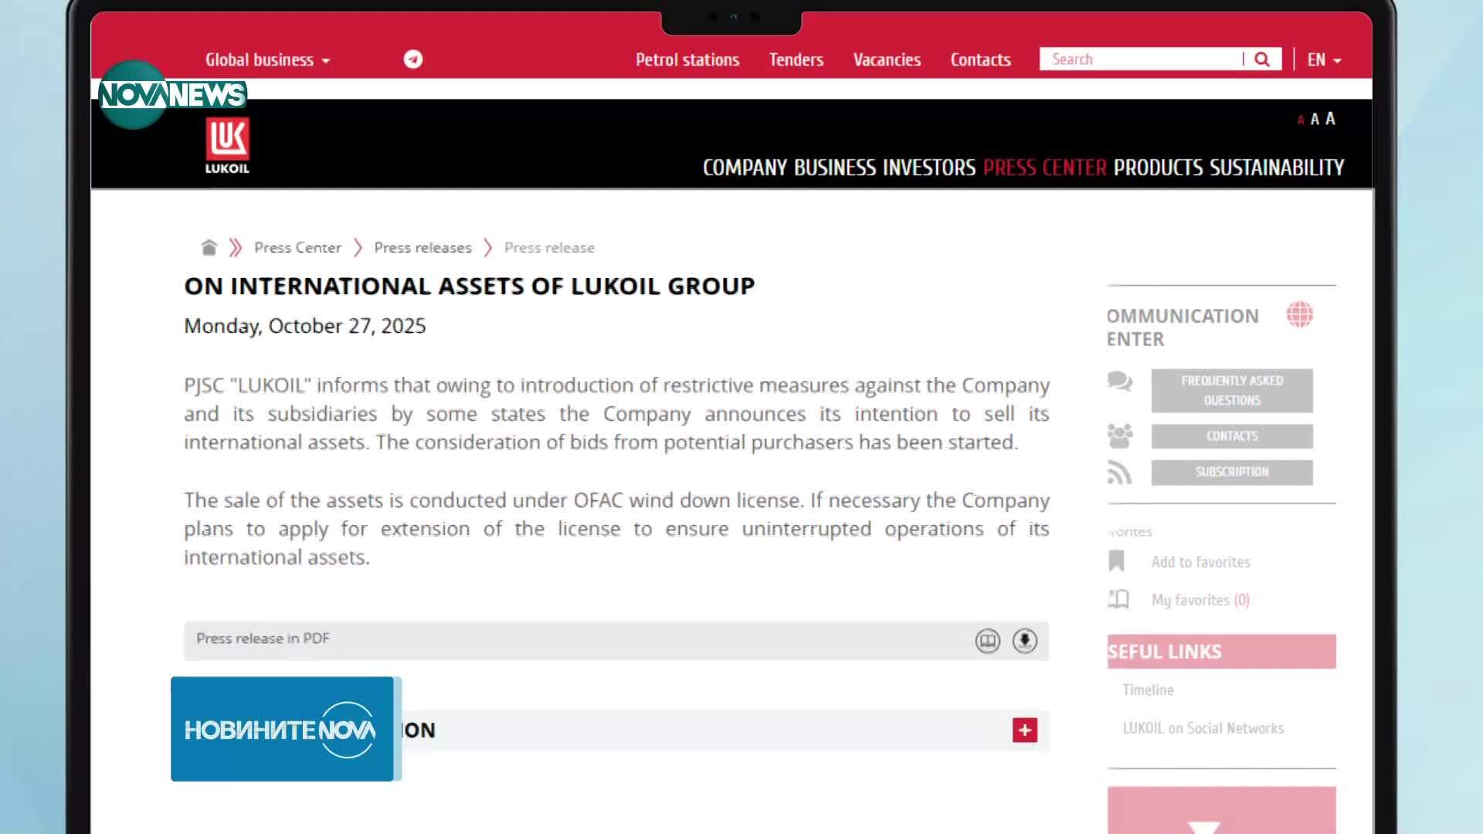Click the Search input field
This screenshot has width=1483, height=834.
tap(1141, 59)
